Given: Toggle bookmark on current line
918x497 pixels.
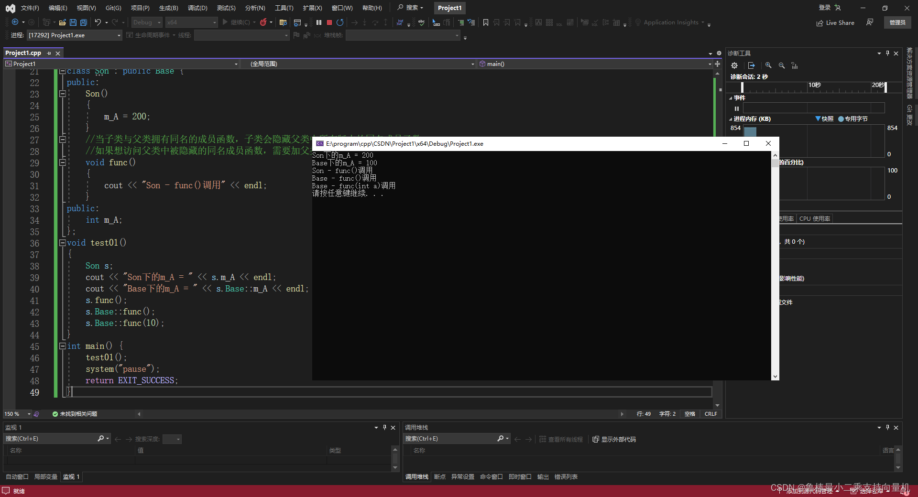Looking at the screenshot, I should [x=486, y=22].
